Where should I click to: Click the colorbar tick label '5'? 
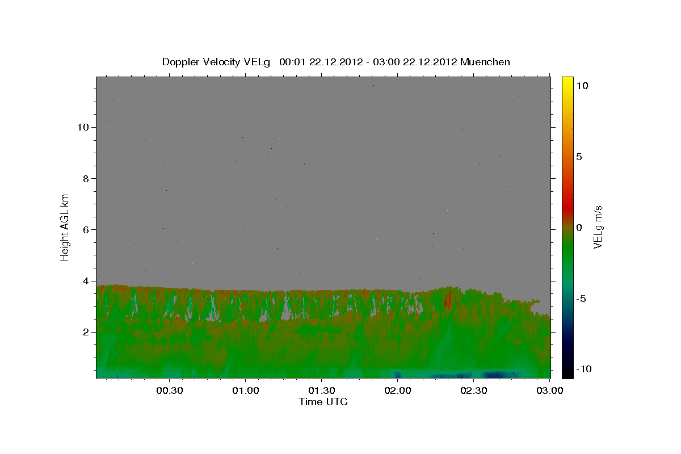(x=579, y=157)
